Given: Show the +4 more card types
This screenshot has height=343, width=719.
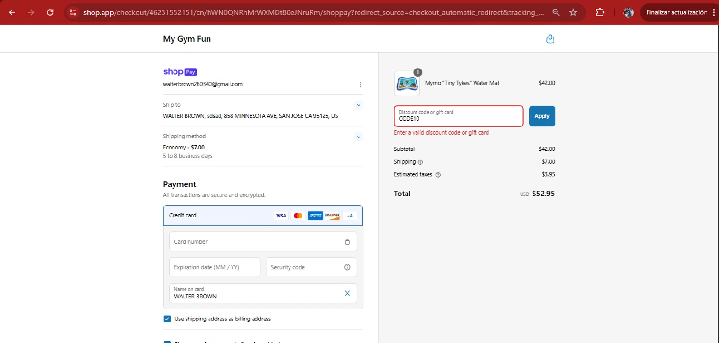Looking at the screenshot, I should (349, 216).
